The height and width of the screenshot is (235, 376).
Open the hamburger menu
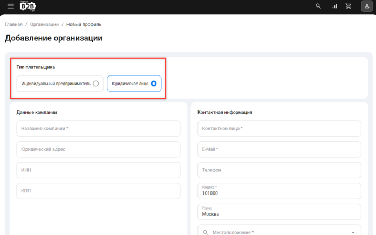point(11,6)
